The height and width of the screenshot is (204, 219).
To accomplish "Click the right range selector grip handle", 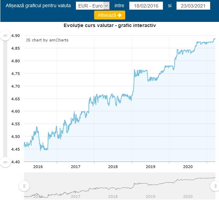I will pyautogui.click(x=215, y=186).
